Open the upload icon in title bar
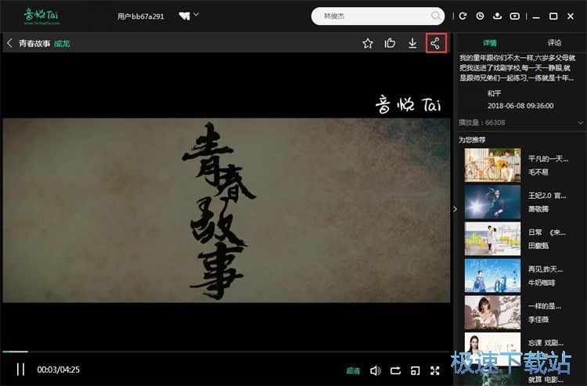Image resolution: width=587 pixels, height=386 pixels. pos(497,16)
